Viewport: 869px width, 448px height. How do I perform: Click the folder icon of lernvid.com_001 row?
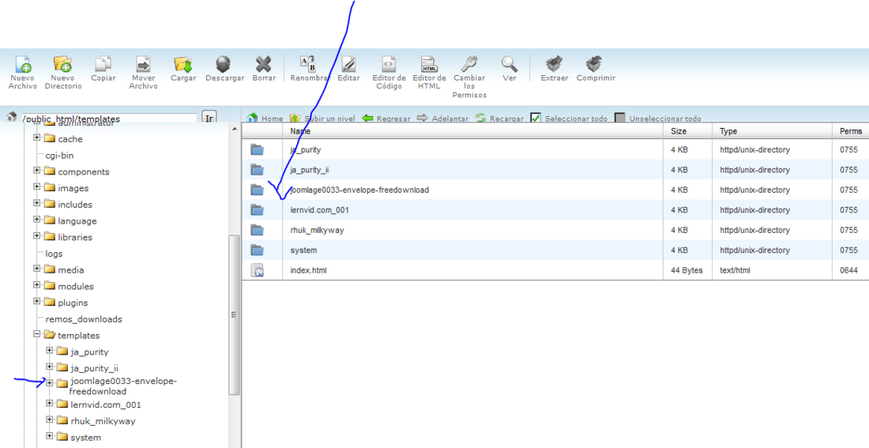258,210
